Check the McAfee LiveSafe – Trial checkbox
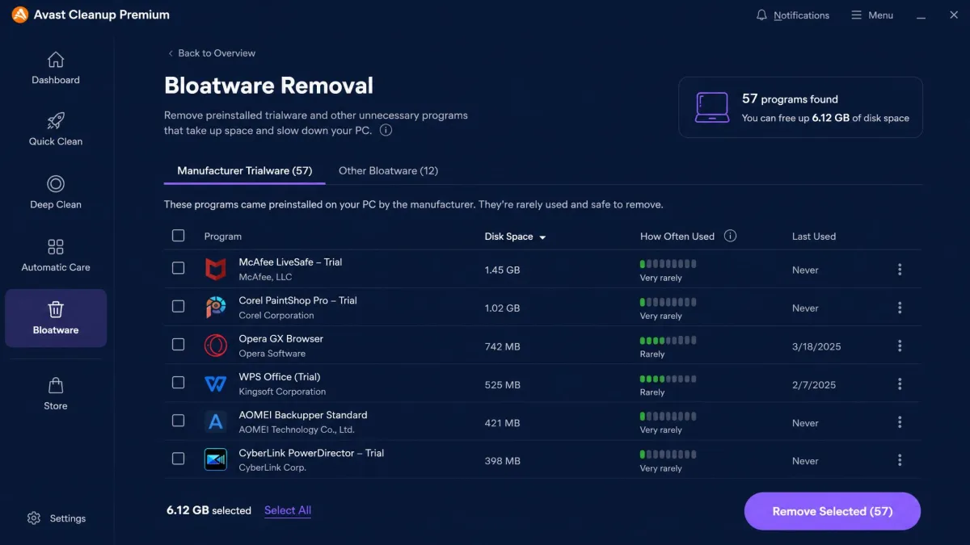This screenshot has width=970, height=545. [x=179, y=268]
